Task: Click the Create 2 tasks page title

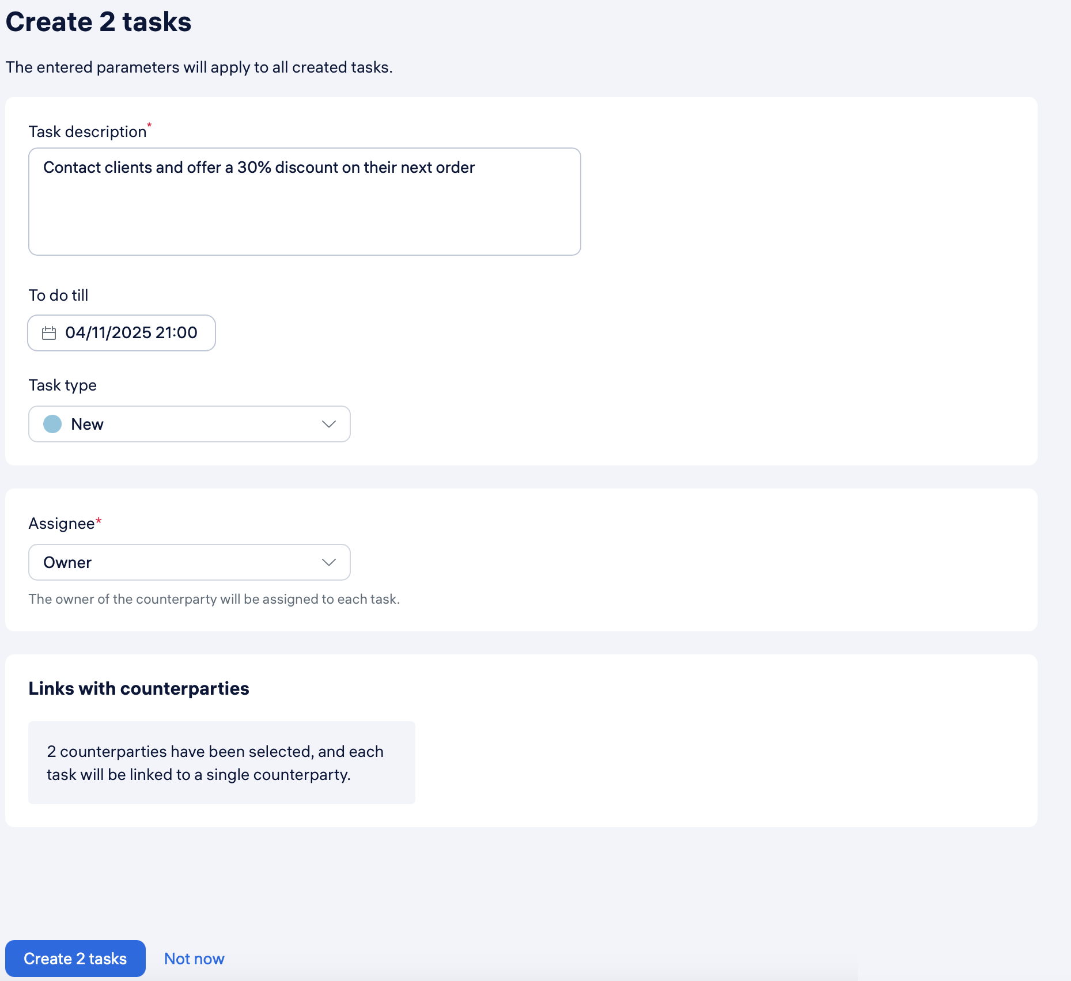Action: pyautogui.click(x=99, y=22)
